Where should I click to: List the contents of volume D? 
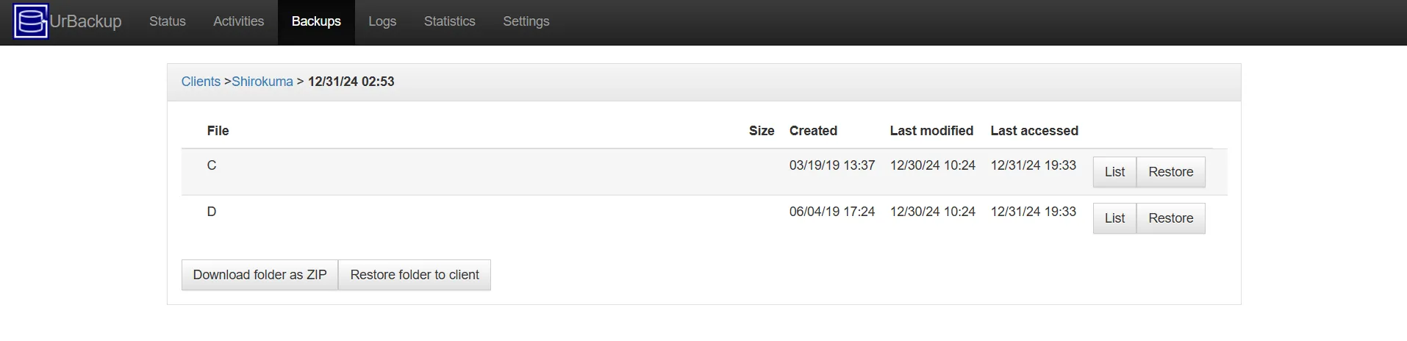click(x=1114, y=218)
